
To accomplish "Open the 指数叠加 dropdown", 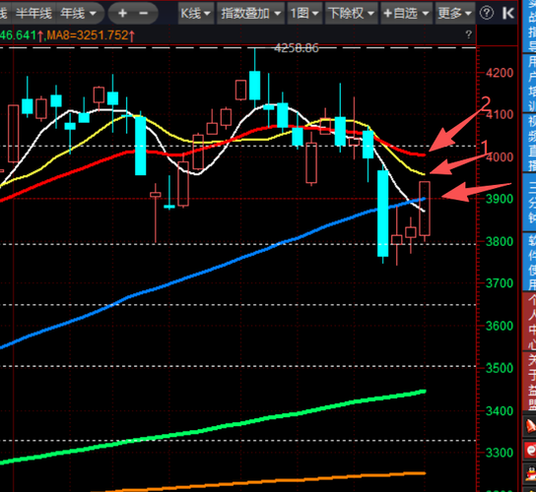I will click(x=250, y=14).
